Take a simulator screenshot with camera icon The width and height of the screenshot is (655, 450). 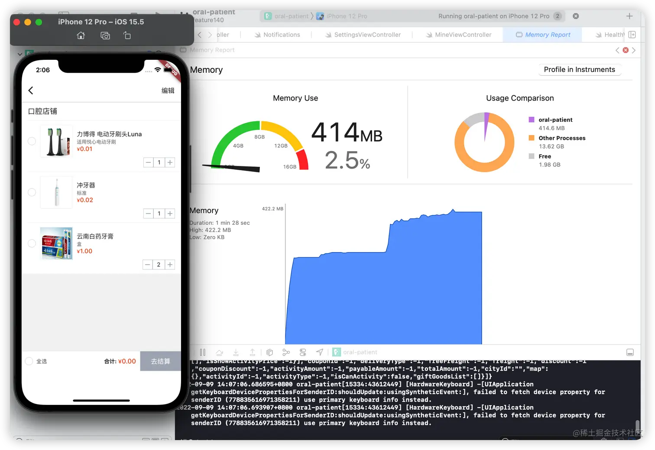pyautogui.click(x=105, y=36)
